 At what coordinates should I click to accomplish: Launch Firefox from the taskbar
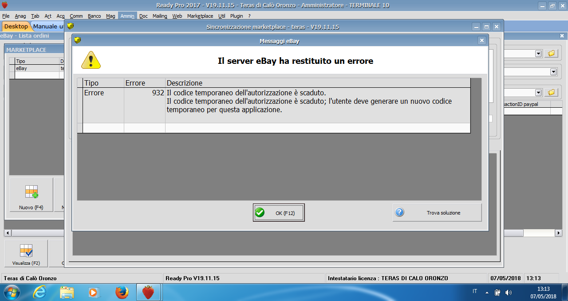(121, 292)
